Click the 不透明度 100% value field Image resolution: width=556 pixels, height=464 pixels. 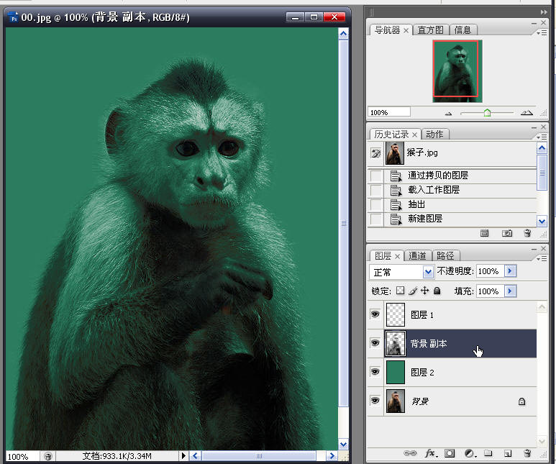point(490,271)
